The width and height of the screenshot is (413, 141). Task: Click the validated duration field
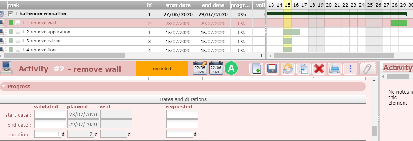48,134
